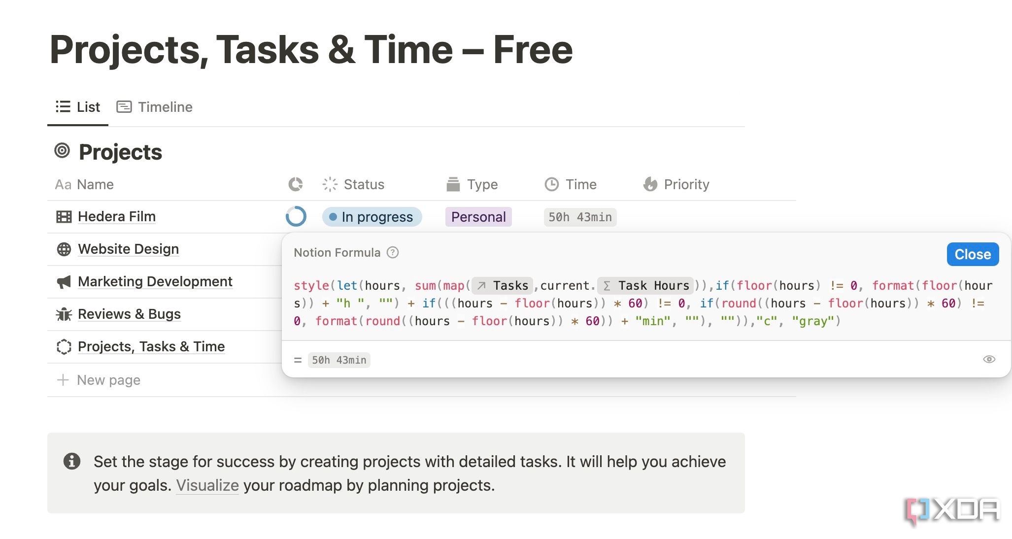1012x539 pixels.
Task: Toggle formula result visibility eye icon
Action: 988,359
